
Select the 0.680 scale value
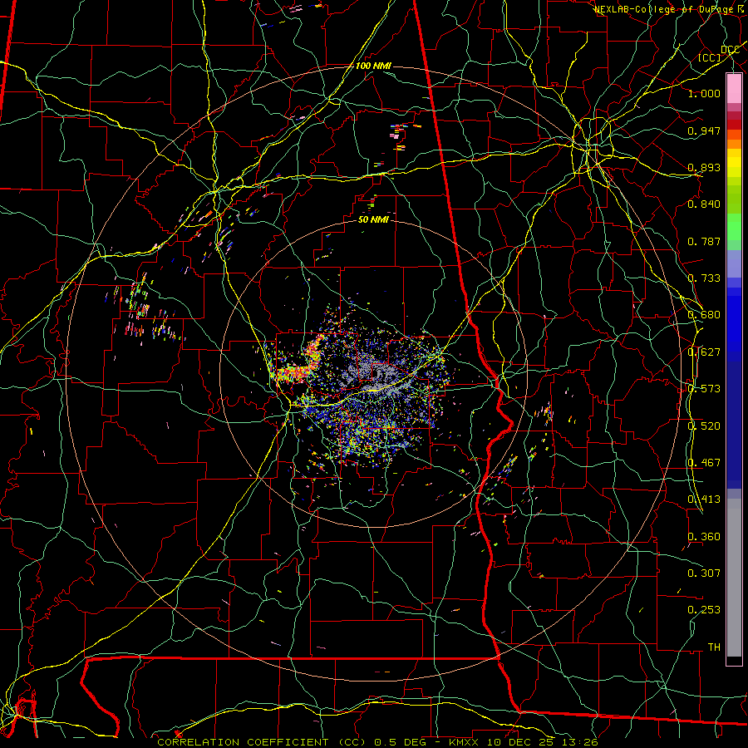click(704, 315)
